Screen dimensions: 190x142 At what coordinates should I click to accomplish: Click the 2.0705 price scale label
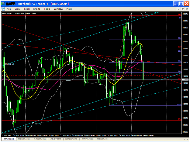(185, 63)
